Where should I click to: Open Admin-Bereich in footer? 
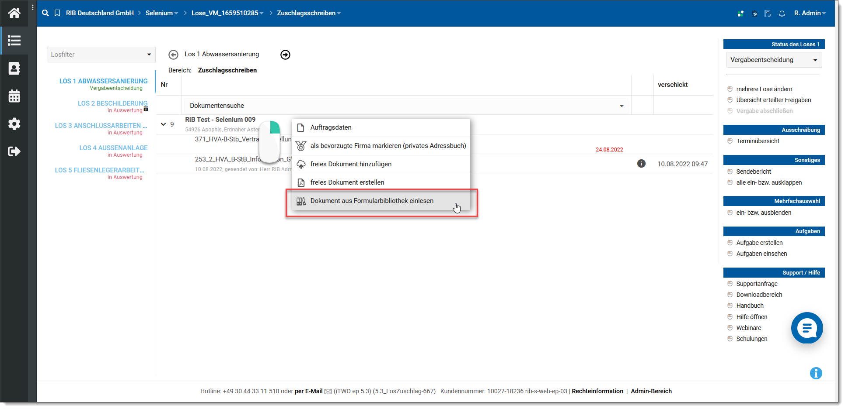click(x=651, y=391)
